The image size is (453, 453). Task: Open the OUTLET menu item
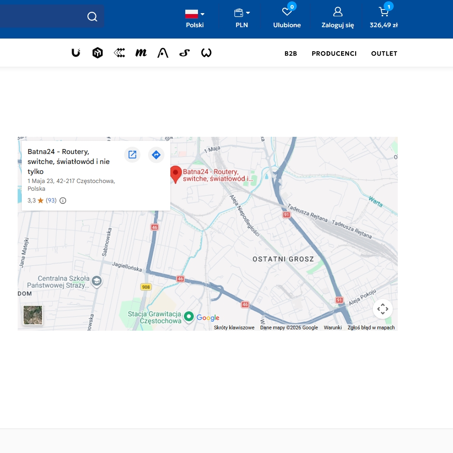click(384, 53)
